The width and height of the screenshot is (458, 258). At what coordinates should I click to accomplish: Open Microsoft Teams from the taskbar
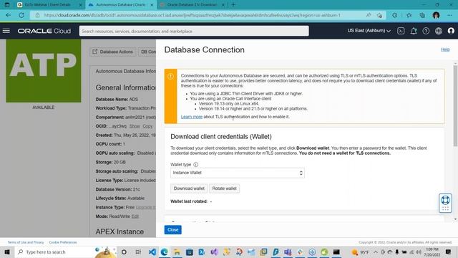[x=288, y=252]
